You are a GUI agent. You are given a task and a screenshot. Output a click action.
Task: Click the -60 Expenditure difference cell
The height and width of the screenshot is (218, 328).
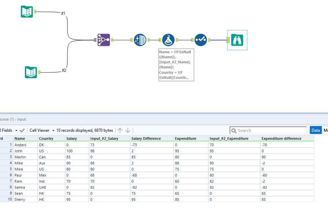pos(287,175)
